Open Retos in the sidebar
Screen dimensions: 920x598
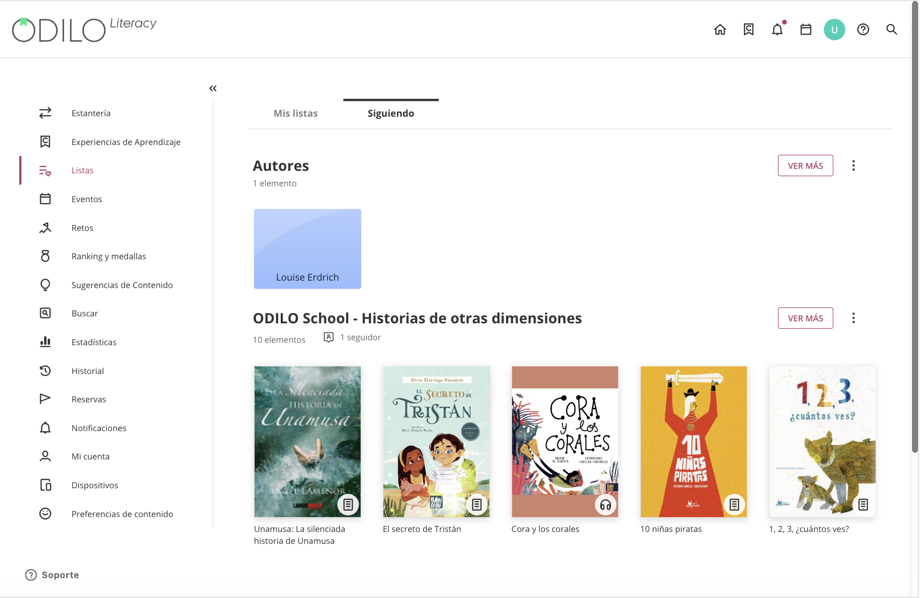pos(82,228)
